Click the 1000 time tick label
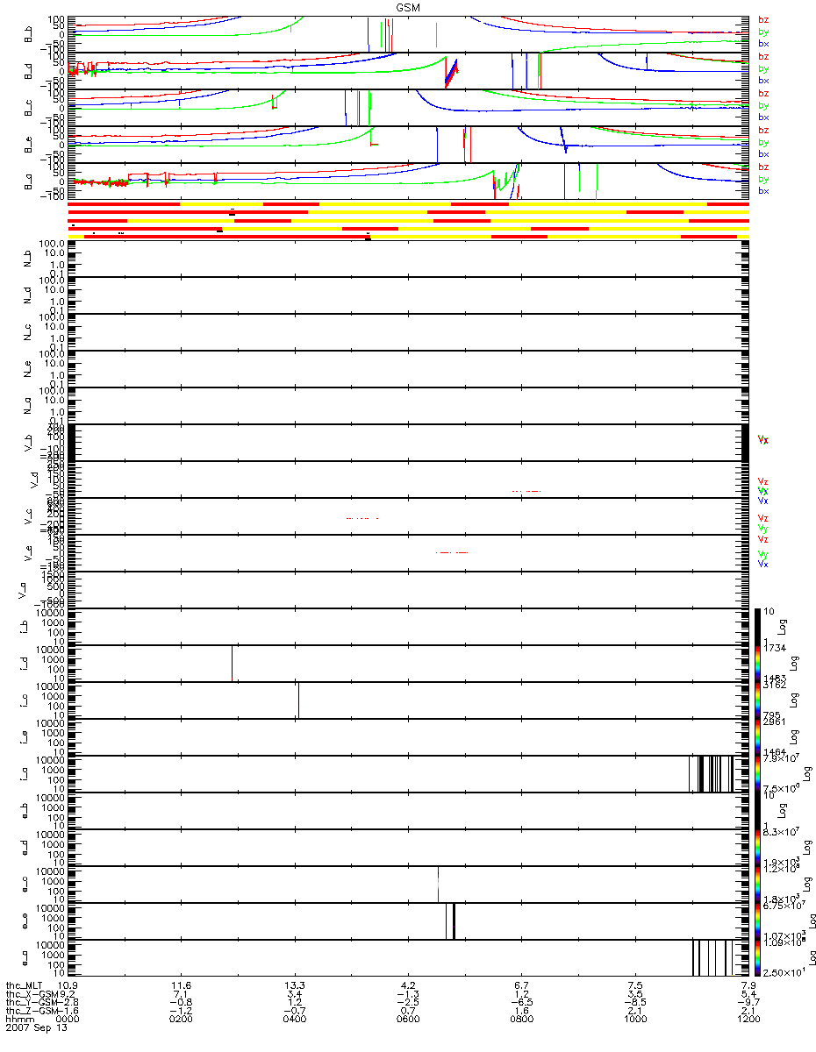This screenshot has height=1052, width=816. tap(635, 1020)
